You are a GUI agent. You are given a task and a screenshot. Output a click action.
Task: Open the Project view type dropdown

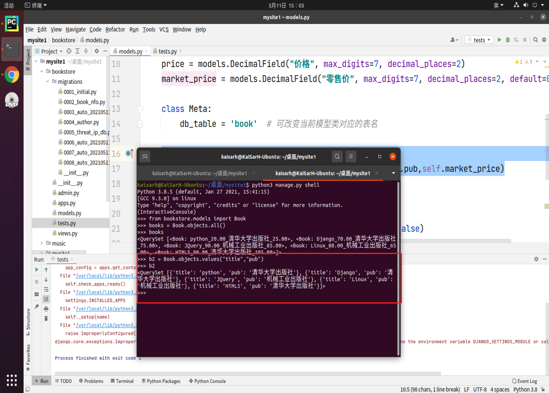click(x=49, y=51)
